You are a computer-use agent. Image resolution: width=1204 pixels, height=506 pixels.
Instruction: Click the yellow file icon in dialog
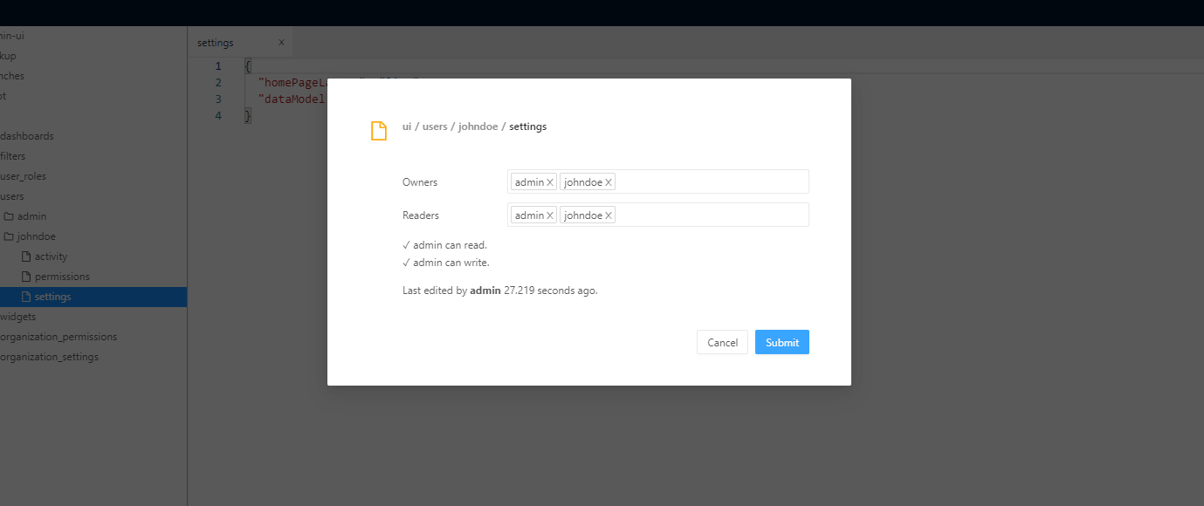click(379, 131)
